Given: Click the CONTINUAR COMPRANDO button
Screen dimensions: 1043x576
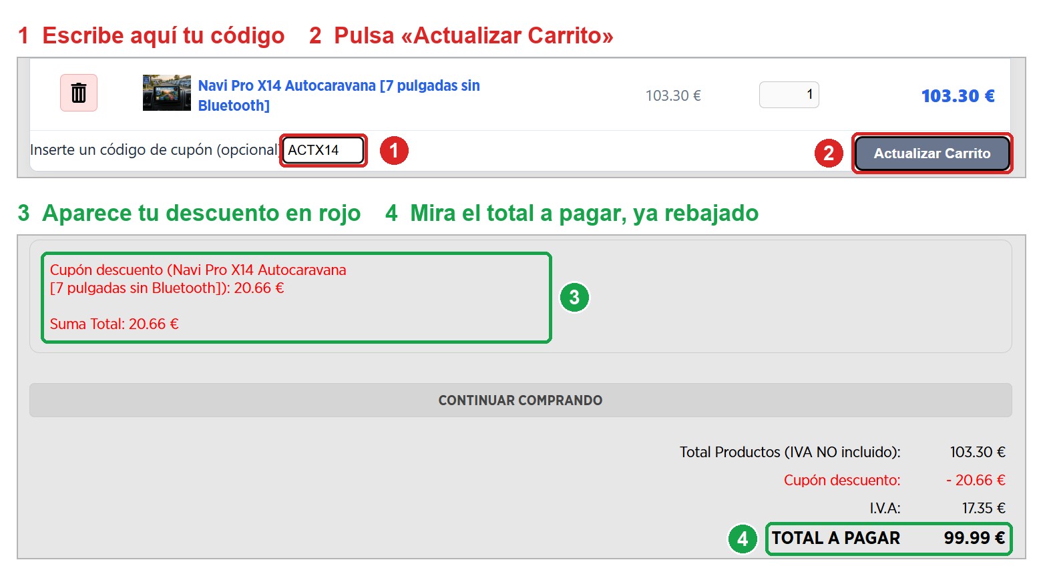Looking at the screenshot, I should coord(521,400).
